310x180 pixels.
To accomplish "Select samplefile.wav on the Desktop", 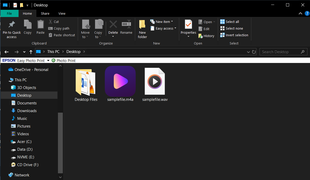I will [x=155, y=81].
